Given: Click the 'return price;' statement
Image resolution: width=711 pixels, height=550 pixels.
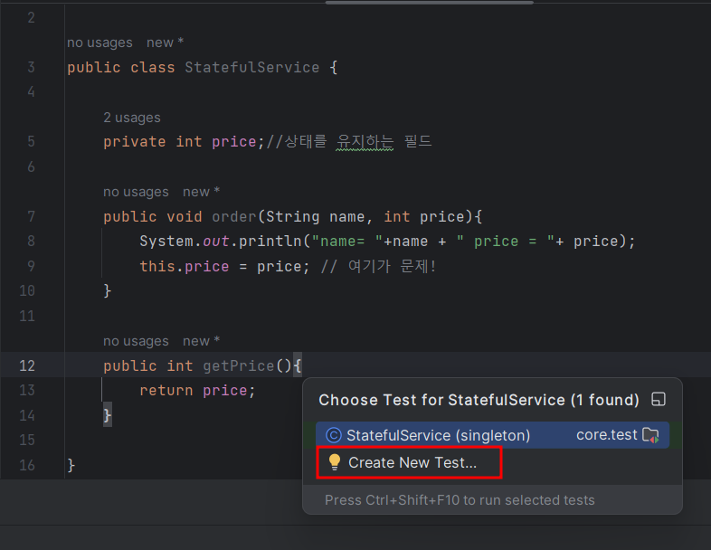Looking at the screenshot, I should [x=198, y=391].
